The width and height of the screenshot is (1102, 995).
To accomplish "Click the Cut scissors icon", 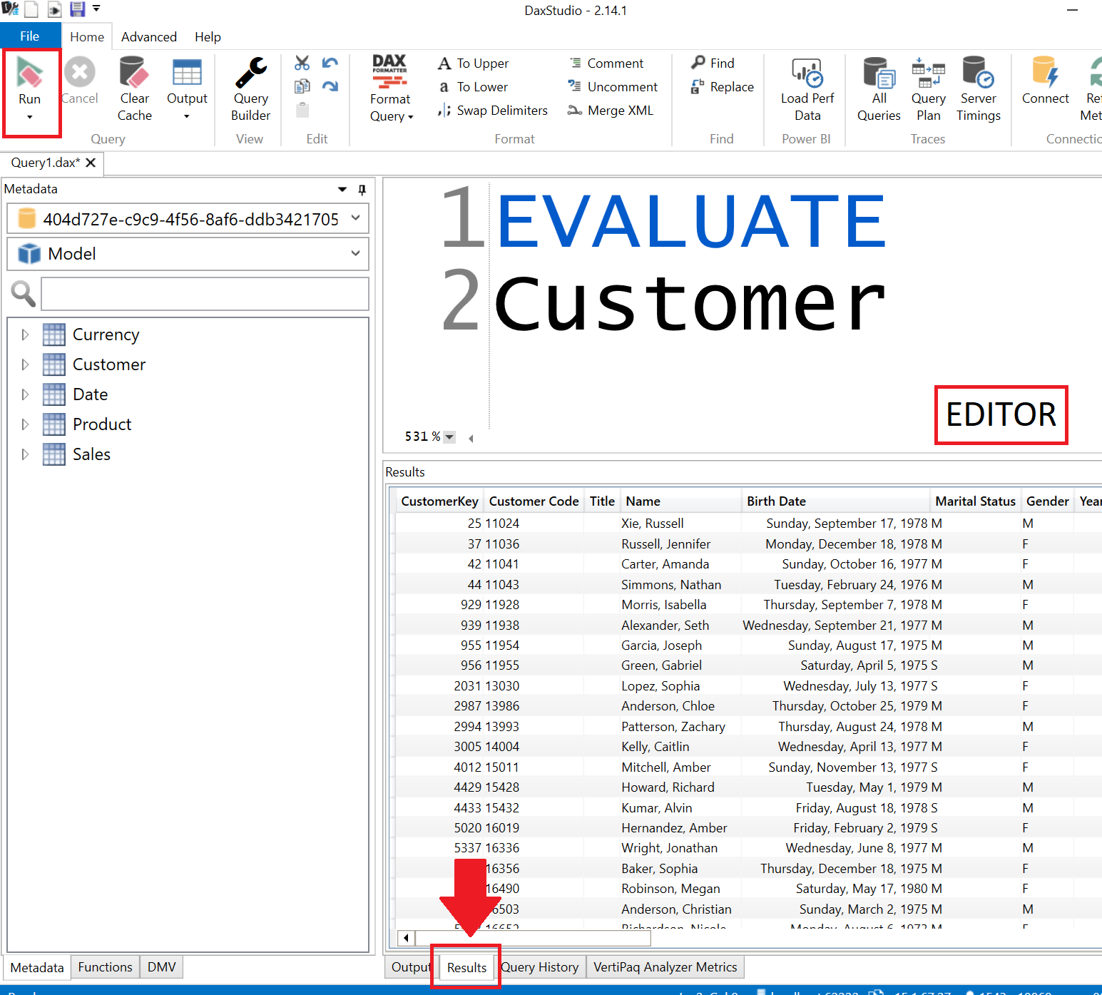I will click(302, 63).
